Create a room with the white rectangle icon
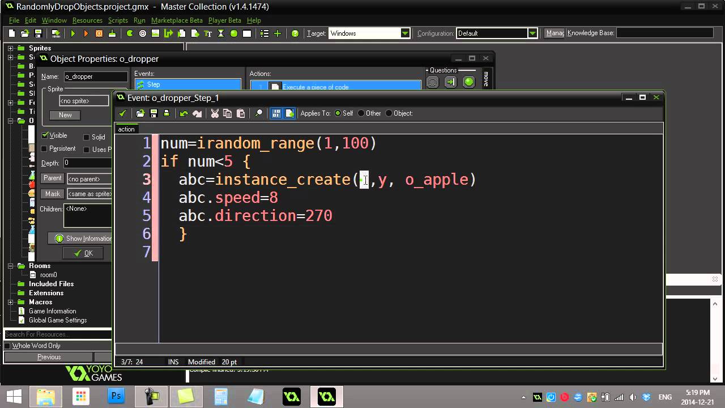Viewport: 725px width, 408px height. click(247, 33)
